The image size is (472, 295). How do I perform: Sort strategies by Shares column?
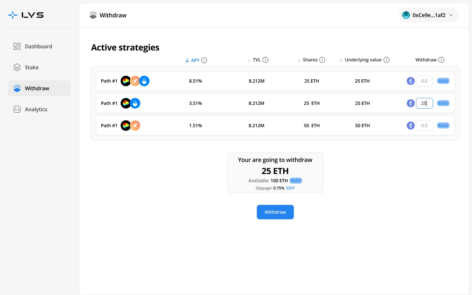pos(310,60)
